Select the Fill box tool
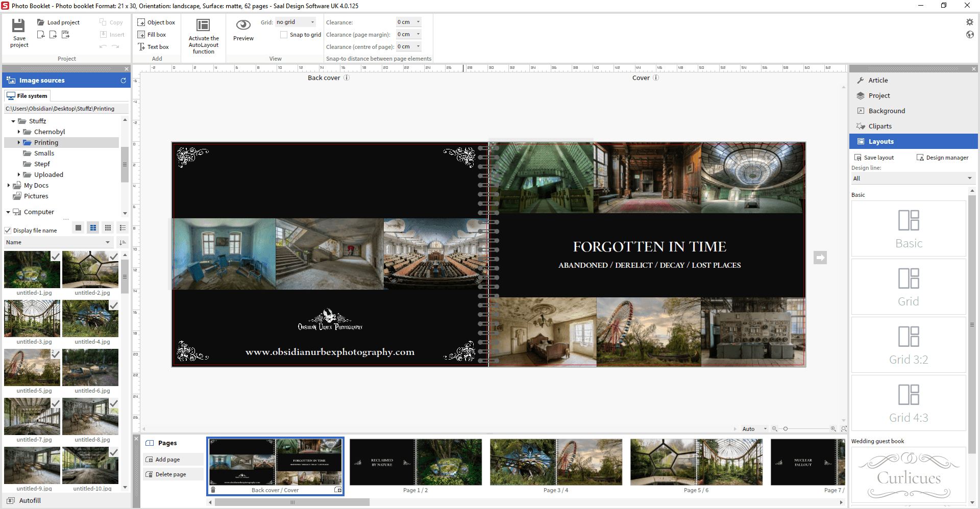Screen dimensions: 980x509 click(x=152, y=34)
